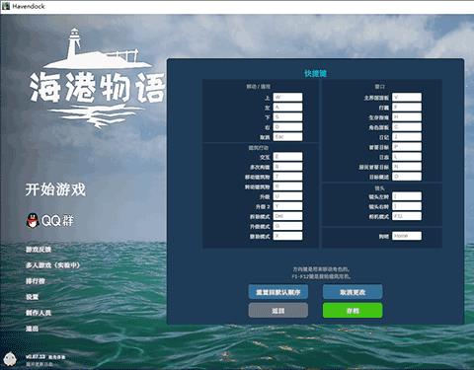Screen dimensions: 474x370
Task: Click the green 存档 save button
Action: 353,311
